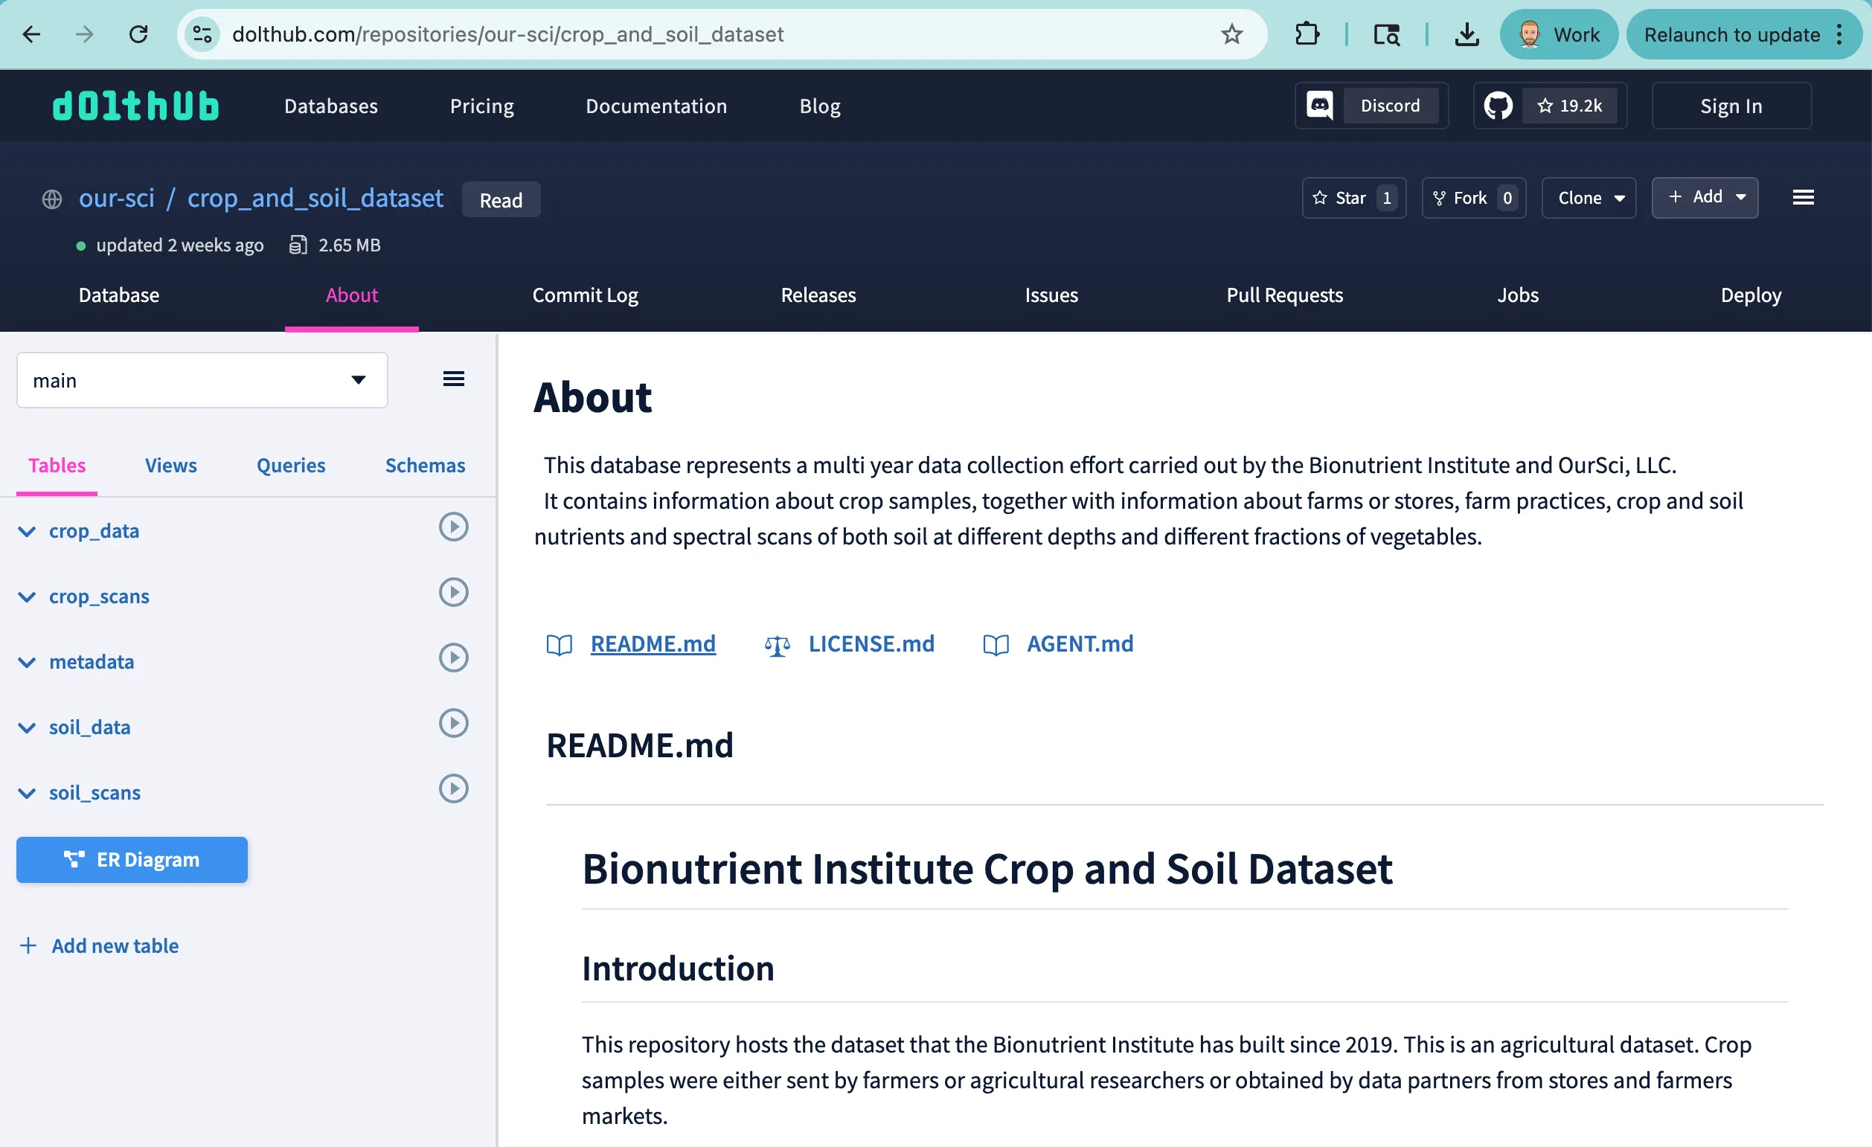Open the main branch dropdown

[202, 380]
